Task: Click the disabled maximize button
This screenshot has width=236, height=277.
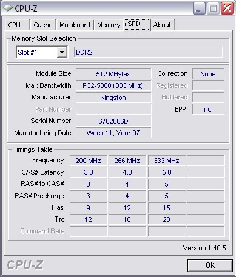Action: click(213, 8)
